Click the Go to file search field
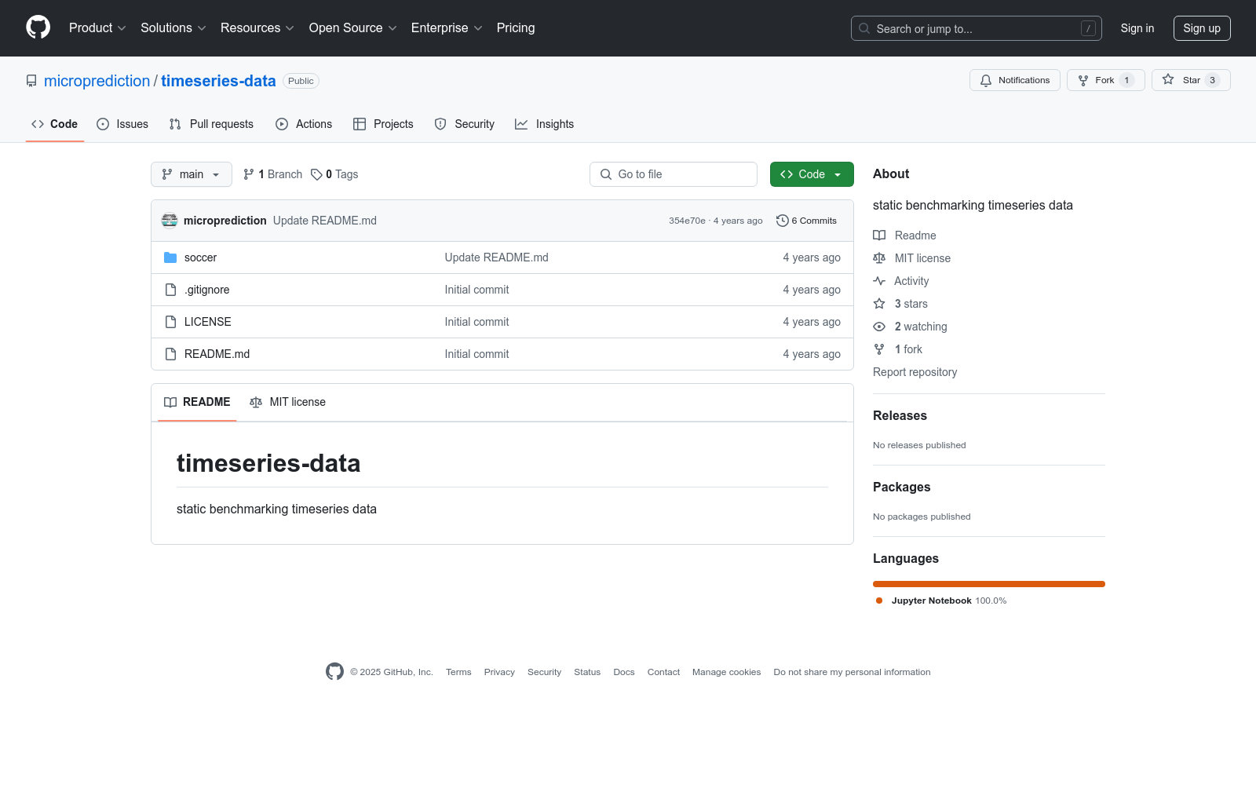Screen dimensions: 1256x785 674,174
